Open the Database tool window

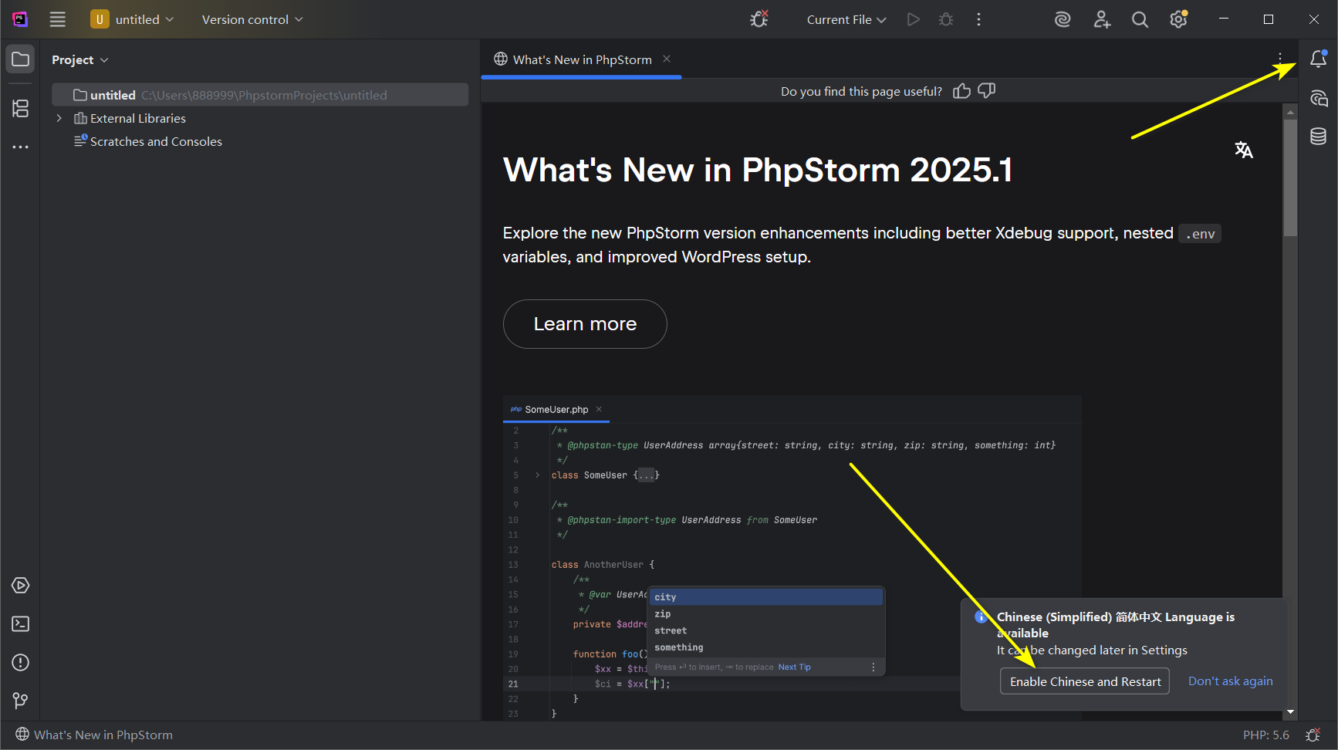click(1319, 137)
